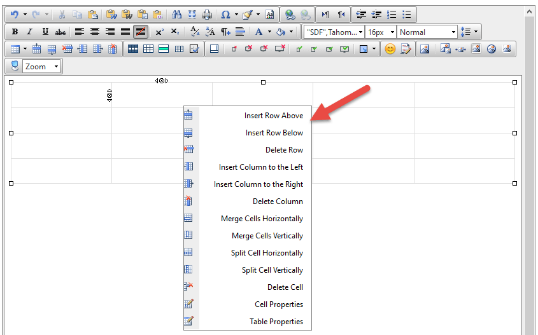Toggle Bold formatting
The height and width of the screenshot is (335, 538).
tap(15, 32)
